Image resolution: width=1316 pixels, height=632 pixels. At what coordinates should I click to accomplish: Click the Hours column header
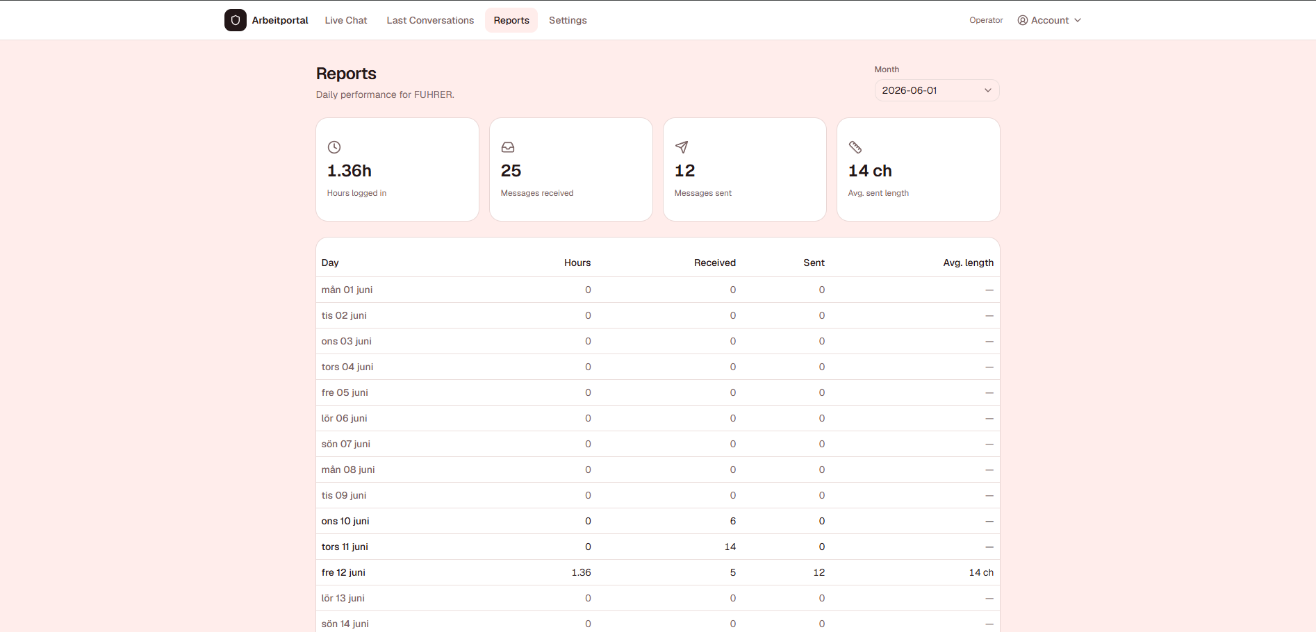(577, 263)
